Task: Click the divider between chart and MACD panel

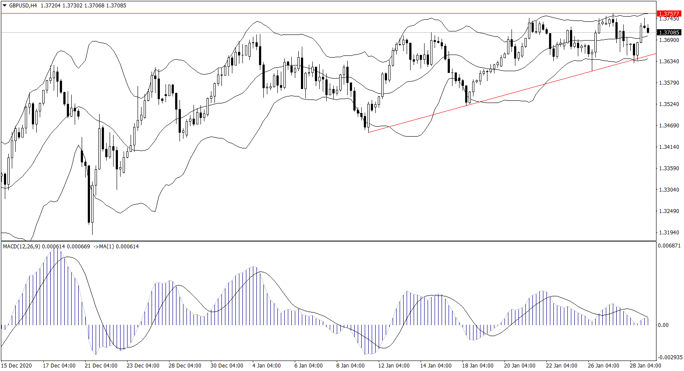Action: click(328, 241)
